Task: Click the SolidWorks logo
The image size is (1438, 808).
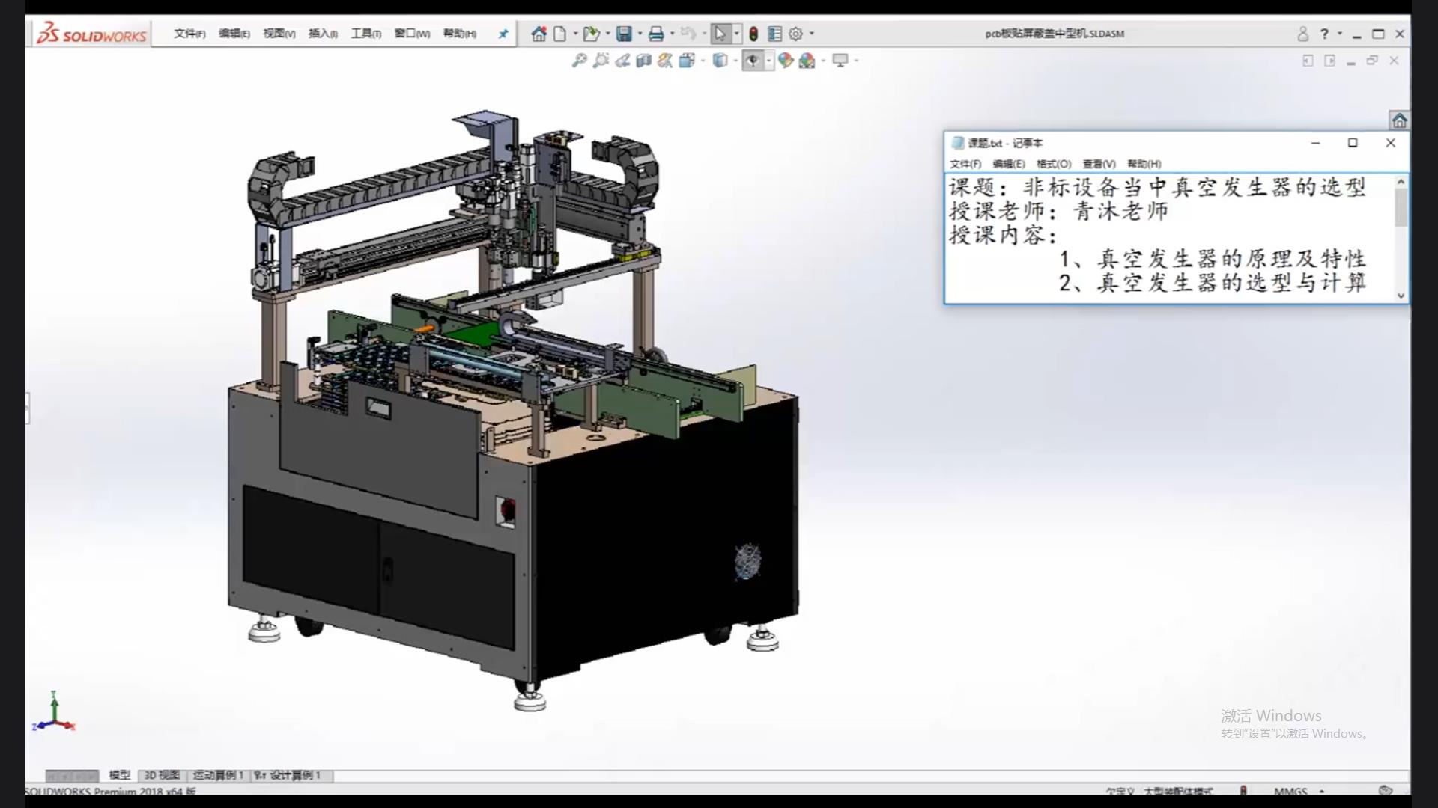Action: tap(92, 34)
